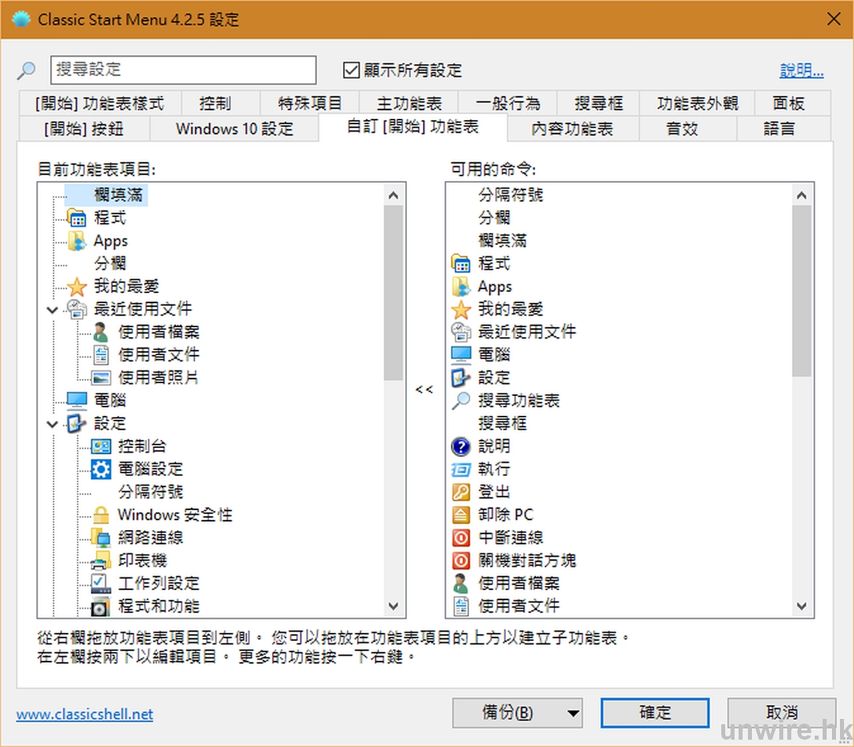This screenshot has width=854, height=747.
Task: Click the 確定 button
Action: (655, 713)
